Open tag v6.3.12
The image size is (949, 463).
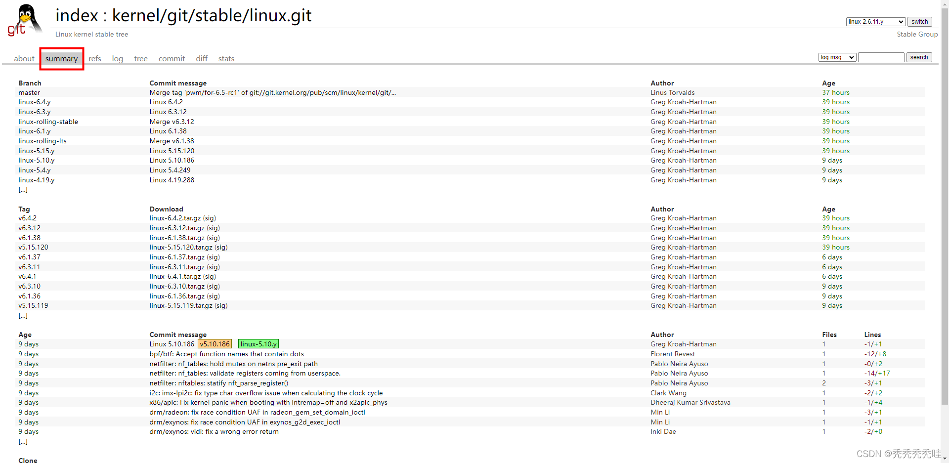click(x=30, y=228)
